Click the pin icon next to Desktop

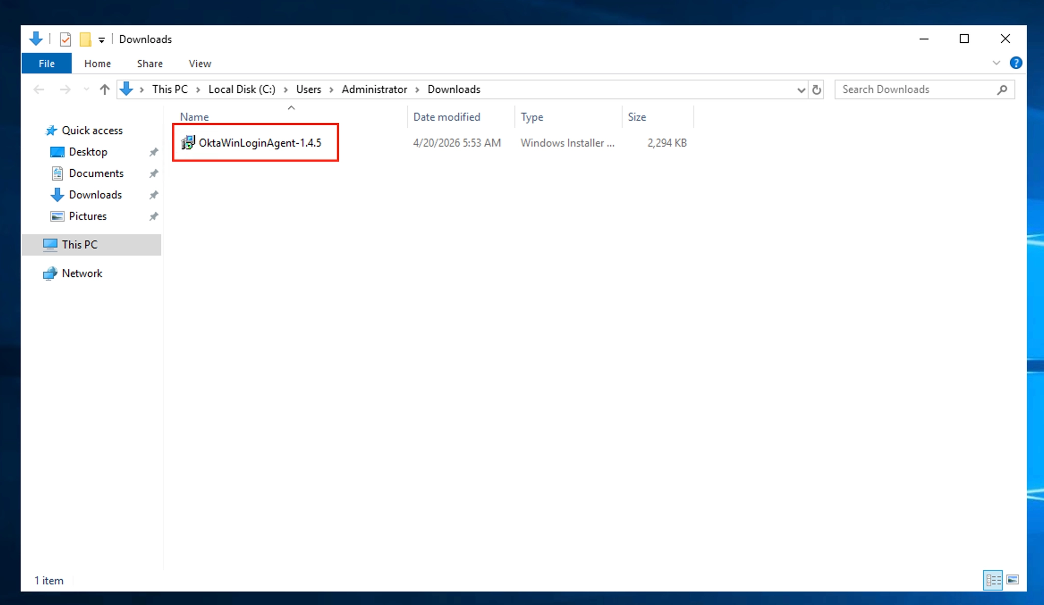pyautogui.click(x=153, y=152)
